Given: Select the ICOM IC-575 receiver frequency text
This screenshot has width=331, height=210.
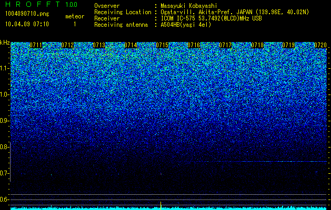Looking at the screenshot, I should 211,18.
